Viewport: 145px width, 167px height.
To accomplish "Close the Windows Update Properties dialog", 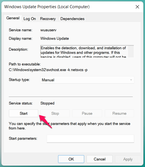I will tap(137, 7).
